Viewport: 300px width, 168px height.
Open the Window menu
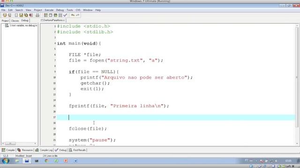point(88,10)
